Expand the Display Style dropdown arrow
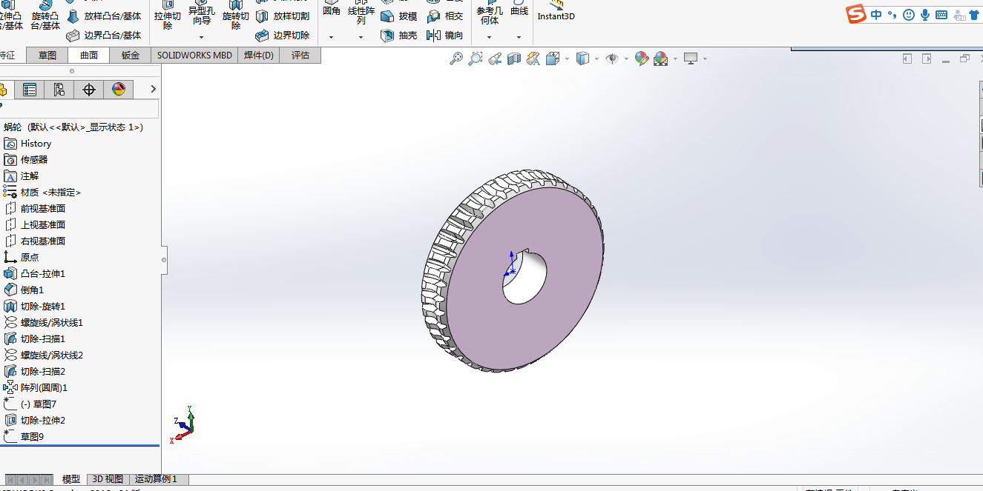The image size is (983, 491). pos(597,59)
